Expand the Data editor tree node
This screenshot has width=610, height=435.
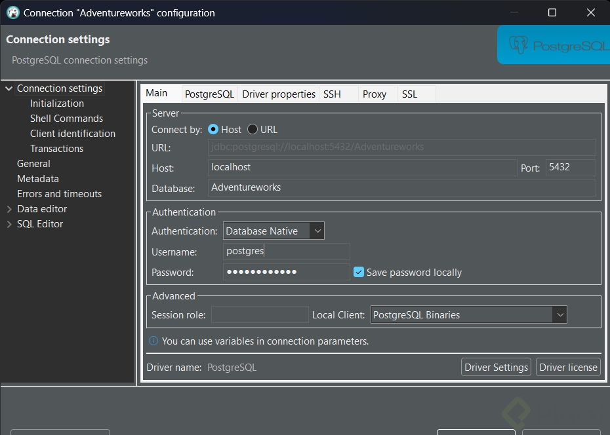(x=9, y=209)
